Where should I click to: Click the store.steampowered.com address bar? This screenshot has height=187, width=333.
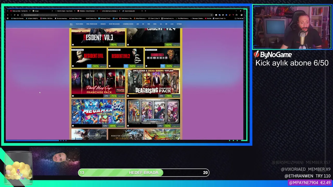tap(117, 15)
